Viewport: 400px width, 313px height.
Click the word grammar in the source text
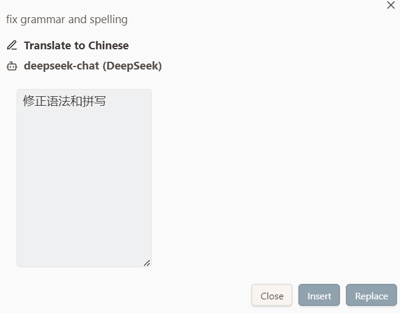(43, 20)
